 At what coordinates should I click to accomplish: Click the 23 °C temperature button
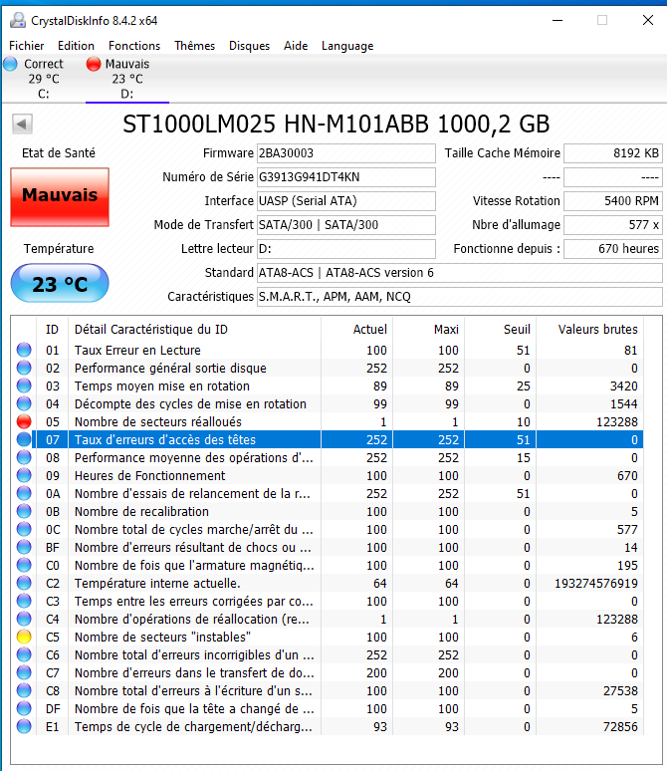pyautogui.click(x=60, y=283)
